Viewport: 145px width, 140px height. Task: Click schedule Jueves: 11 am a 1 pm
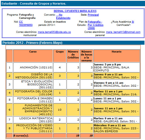click(x=108, y=108)
